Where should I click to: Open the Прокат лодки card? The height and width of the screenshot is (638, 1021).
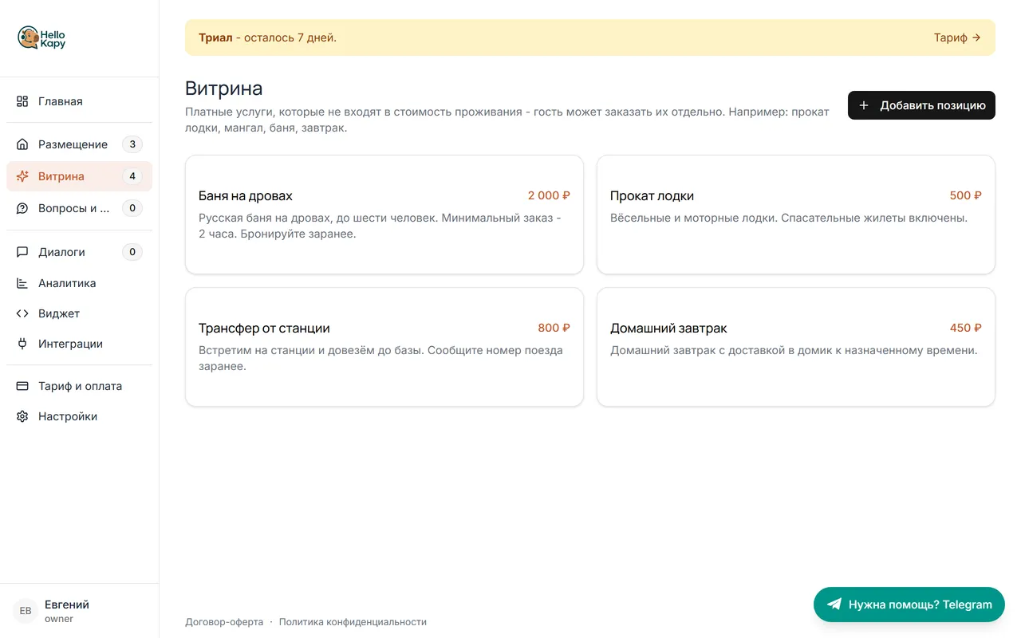click(796, 215)
